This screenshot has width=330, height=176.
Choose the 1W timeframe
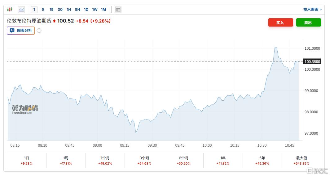tap(95, 10)
